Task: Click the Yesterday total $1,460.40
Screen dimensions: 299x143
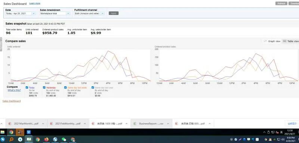Action: coord(51,96)
